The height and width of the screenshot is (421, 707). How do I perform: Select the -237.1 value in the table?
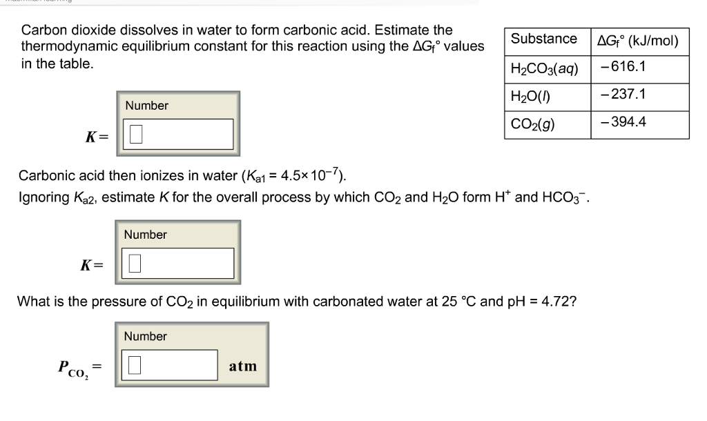(623, 95)
